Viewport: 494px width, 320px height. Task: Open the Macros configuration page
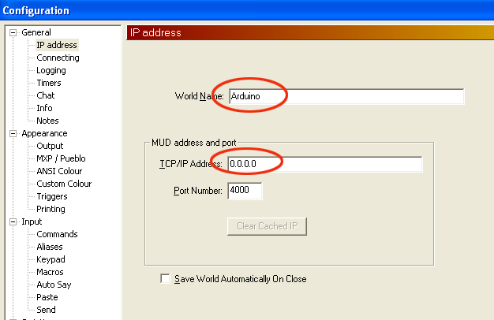50,272
